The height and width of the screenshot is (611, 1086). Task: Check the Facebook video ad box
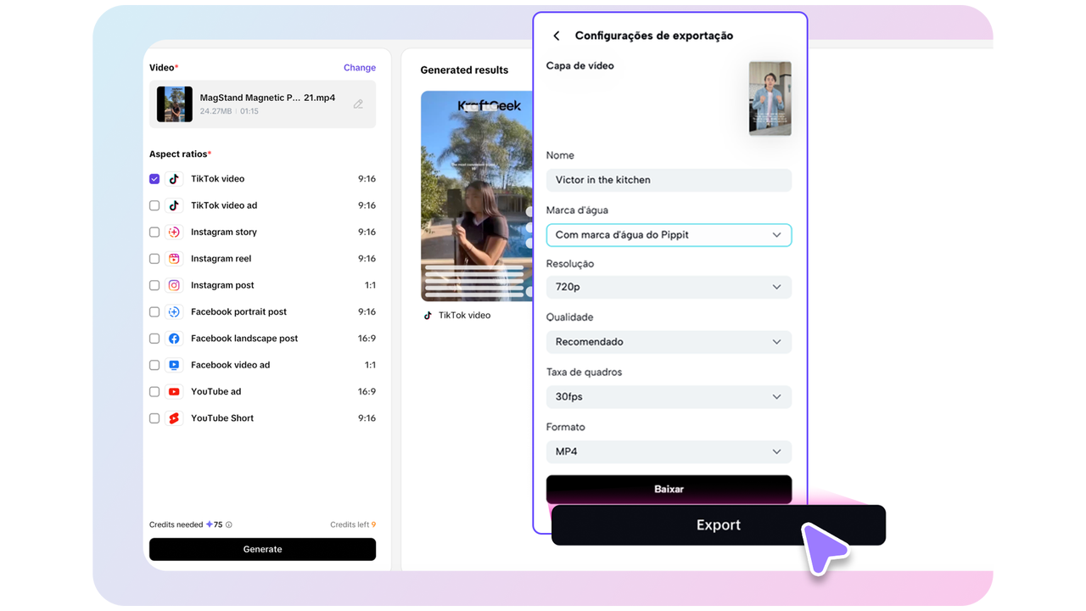pos(154,365)
